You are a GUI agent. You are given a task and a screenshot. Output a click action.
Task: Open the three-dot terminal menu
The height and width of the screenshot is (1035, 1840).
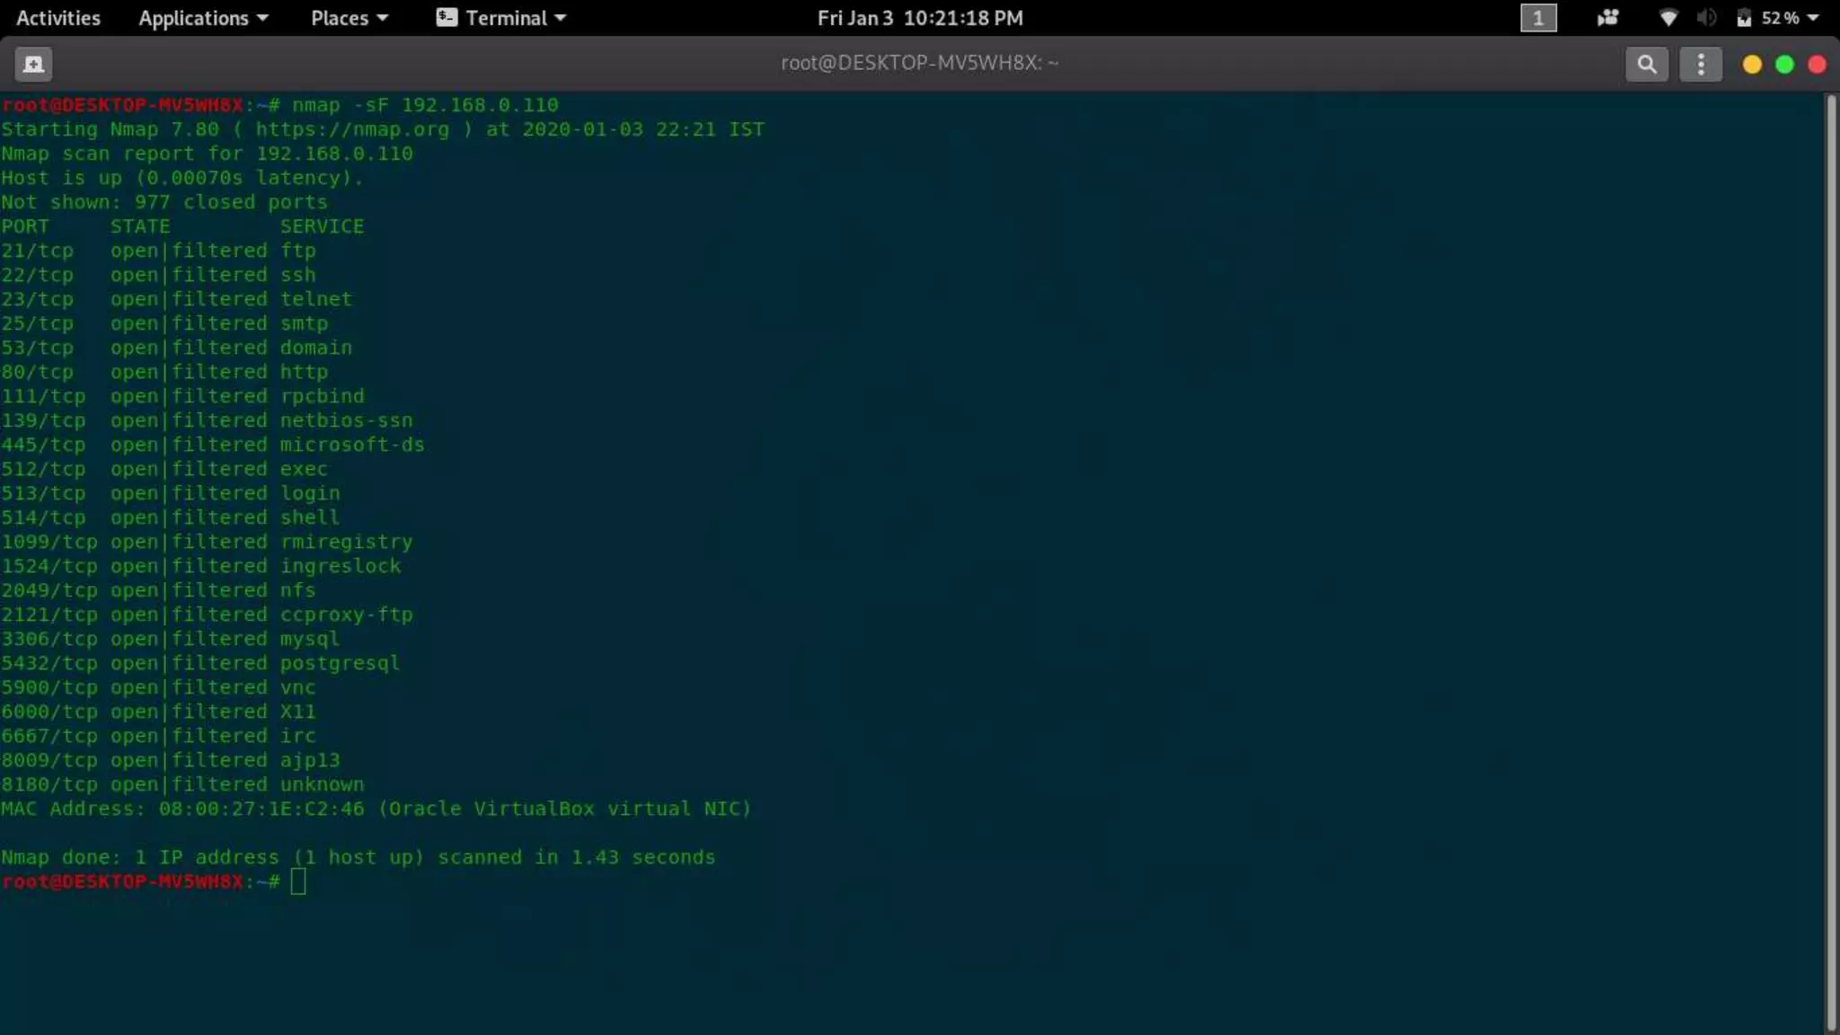coord(1700,64)
